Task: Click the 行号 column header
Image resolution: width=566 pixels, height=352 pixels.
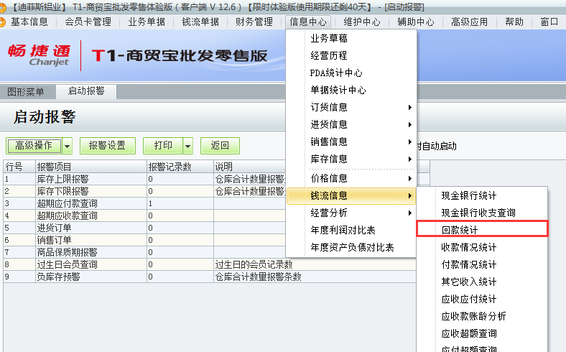Action: tap(19, 167)
